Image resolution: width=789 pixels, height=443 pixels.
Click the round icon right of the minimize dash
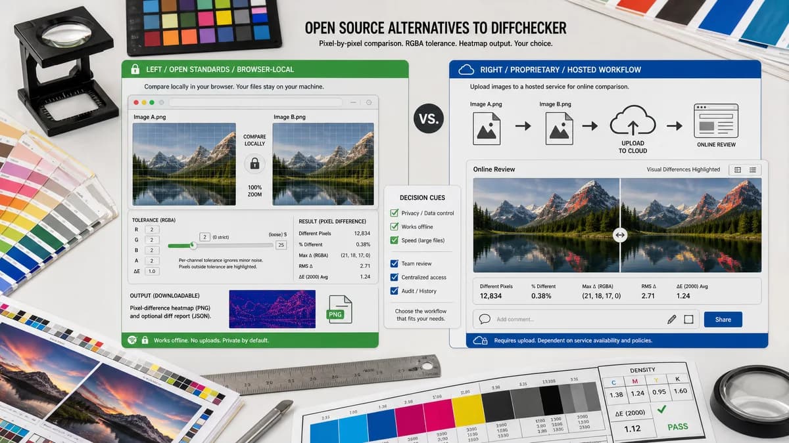click(x=369, y=103)
